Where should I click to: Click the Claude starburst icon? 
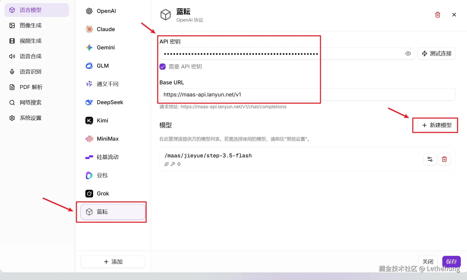click(x=89, y=29)
